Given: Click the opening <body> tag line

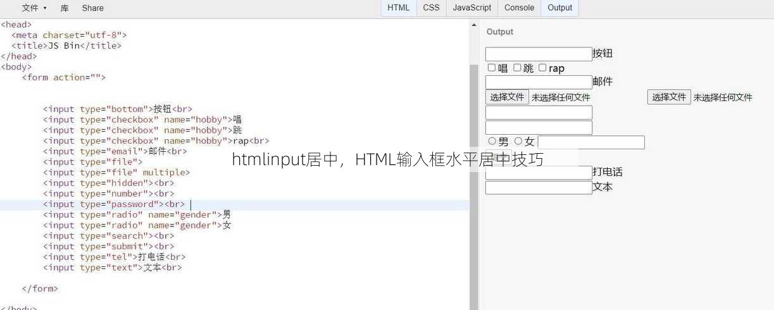Looking at the screenshot, I should pyautogui.click(x=16, y=66).
